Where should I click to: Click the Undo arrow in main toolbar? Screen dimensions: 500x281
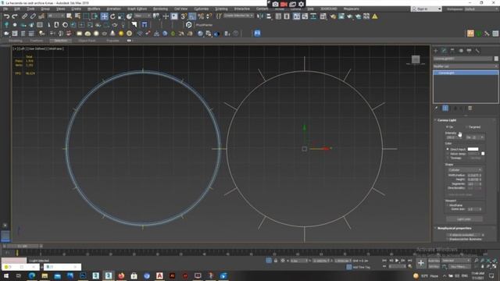(x=6, y=16)
